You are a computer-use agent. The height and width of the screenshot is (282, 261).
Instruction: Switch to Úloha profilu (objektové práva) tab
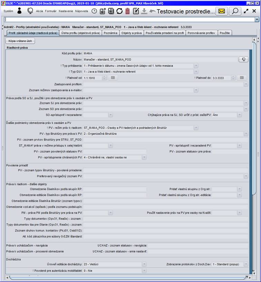click(80, 33)
